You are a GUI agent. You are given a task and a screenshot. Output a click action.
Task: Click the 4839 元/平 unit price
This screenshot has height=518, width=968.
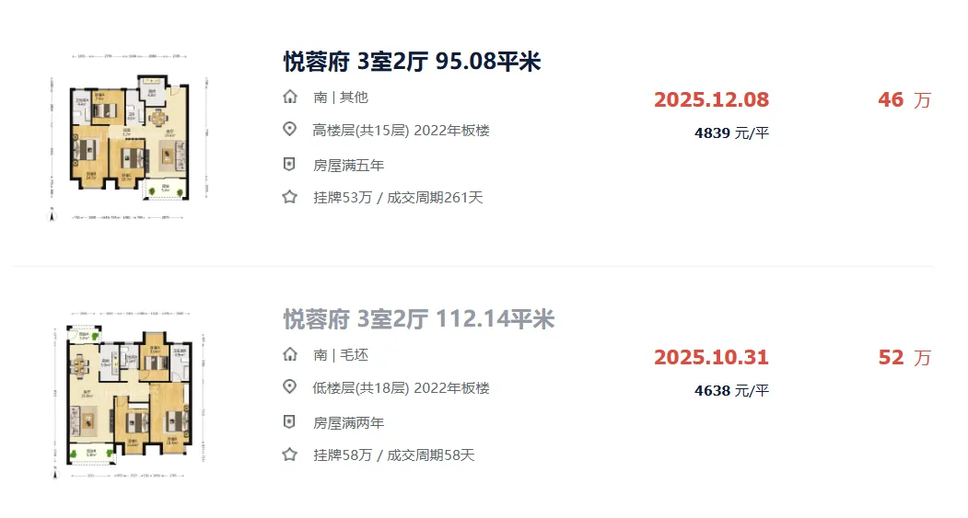coord(731,133)
